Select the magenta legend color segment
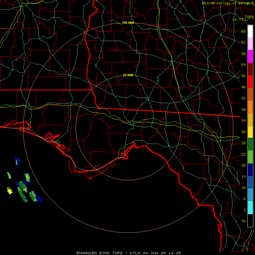This screenshot has width=255, height=255. point(250,56)
